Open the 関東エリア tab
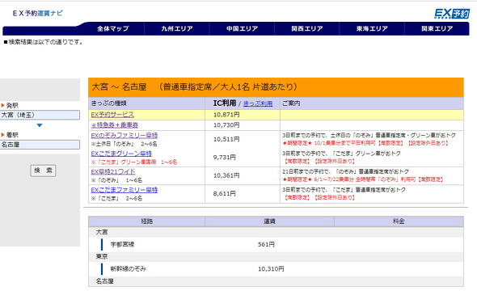477x295 pixels. tap(437, 29)
